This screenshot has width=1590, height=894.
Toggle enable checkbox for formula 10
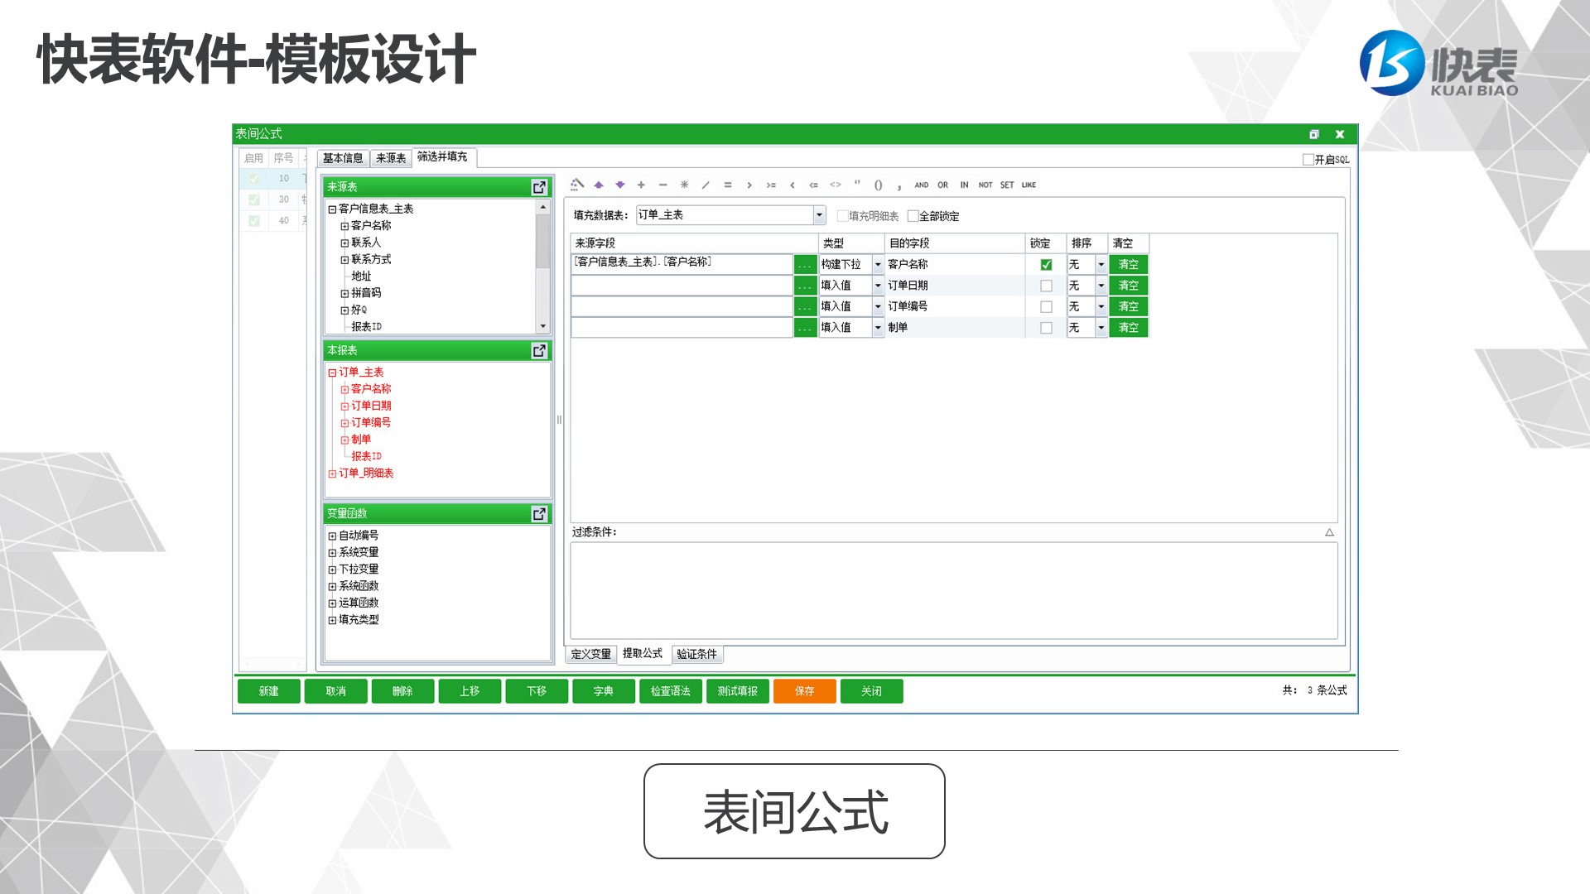254,179
